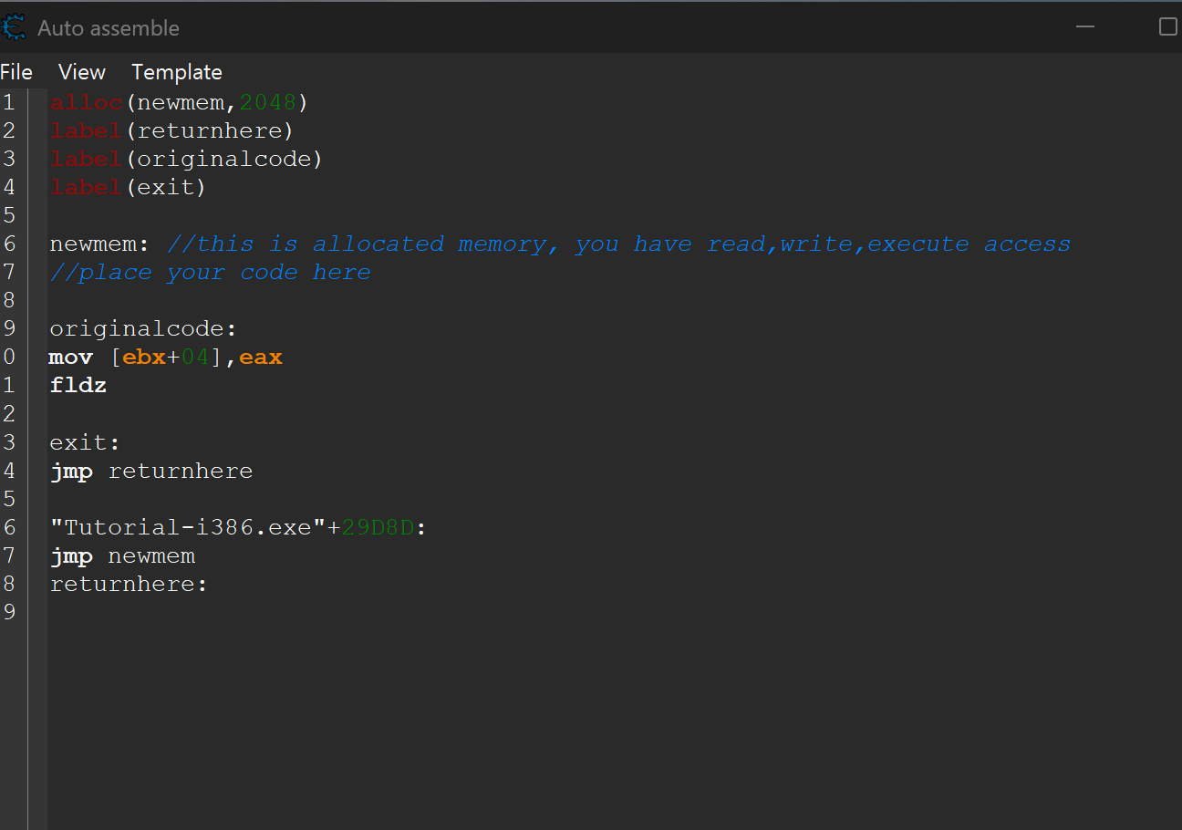Click the jmp newmem instruction
Screen dimensions: 1182x830
(122, 555)
